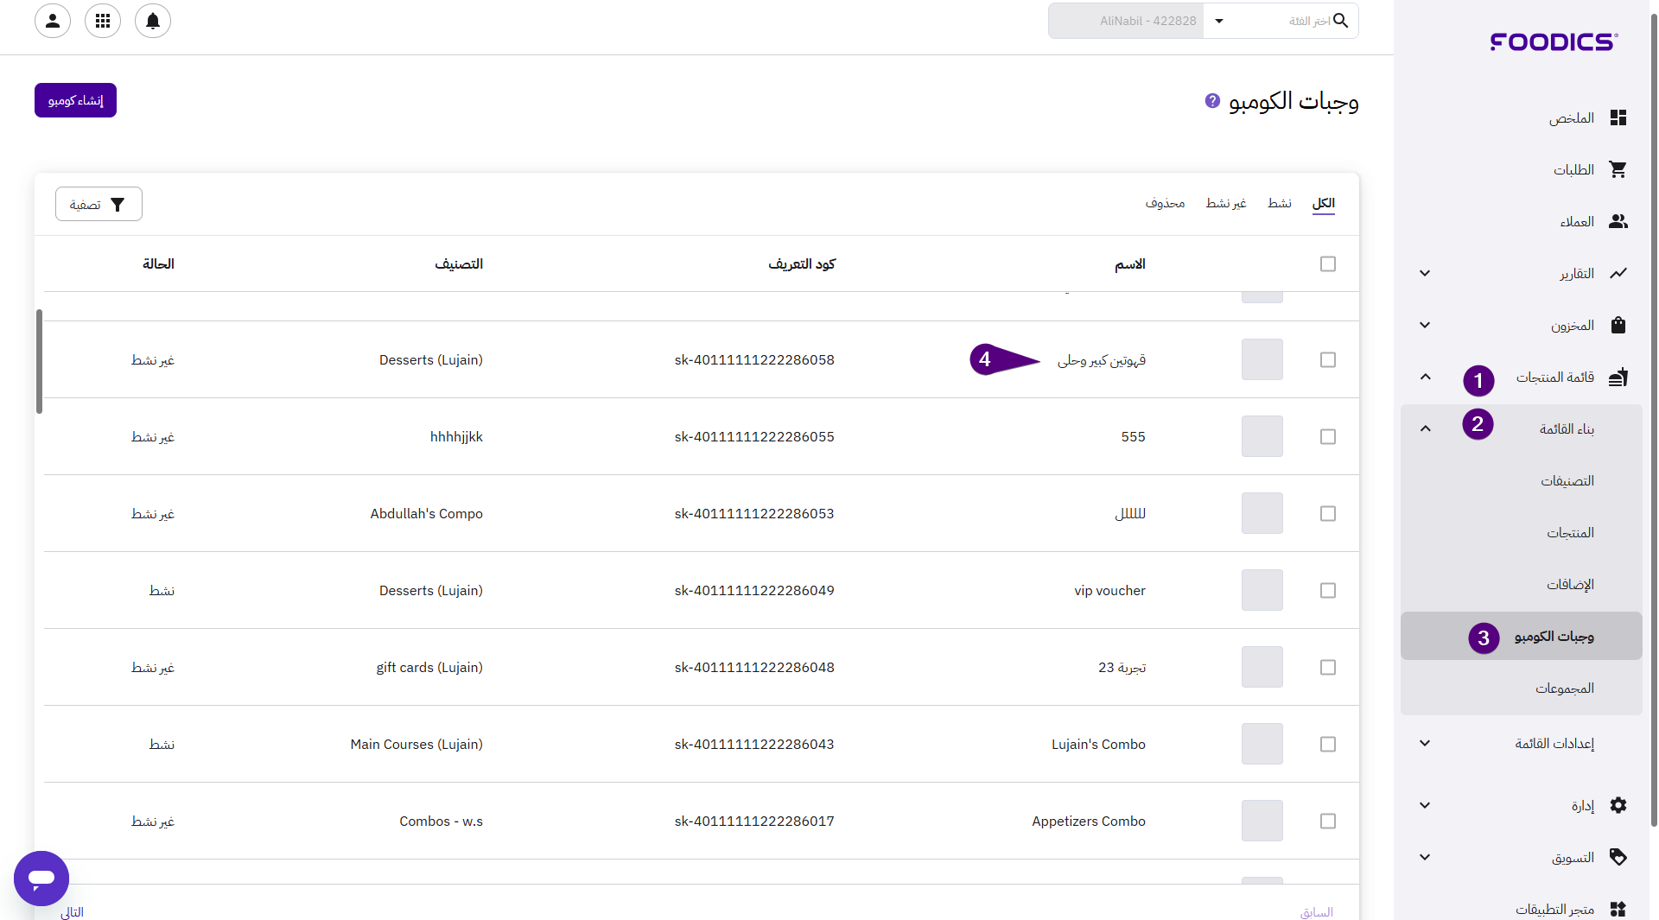The width and height of the screenshot is (1659, 920).
Task: Click the table's vertical scrollbar thumb
Action: tap(39, 361)
